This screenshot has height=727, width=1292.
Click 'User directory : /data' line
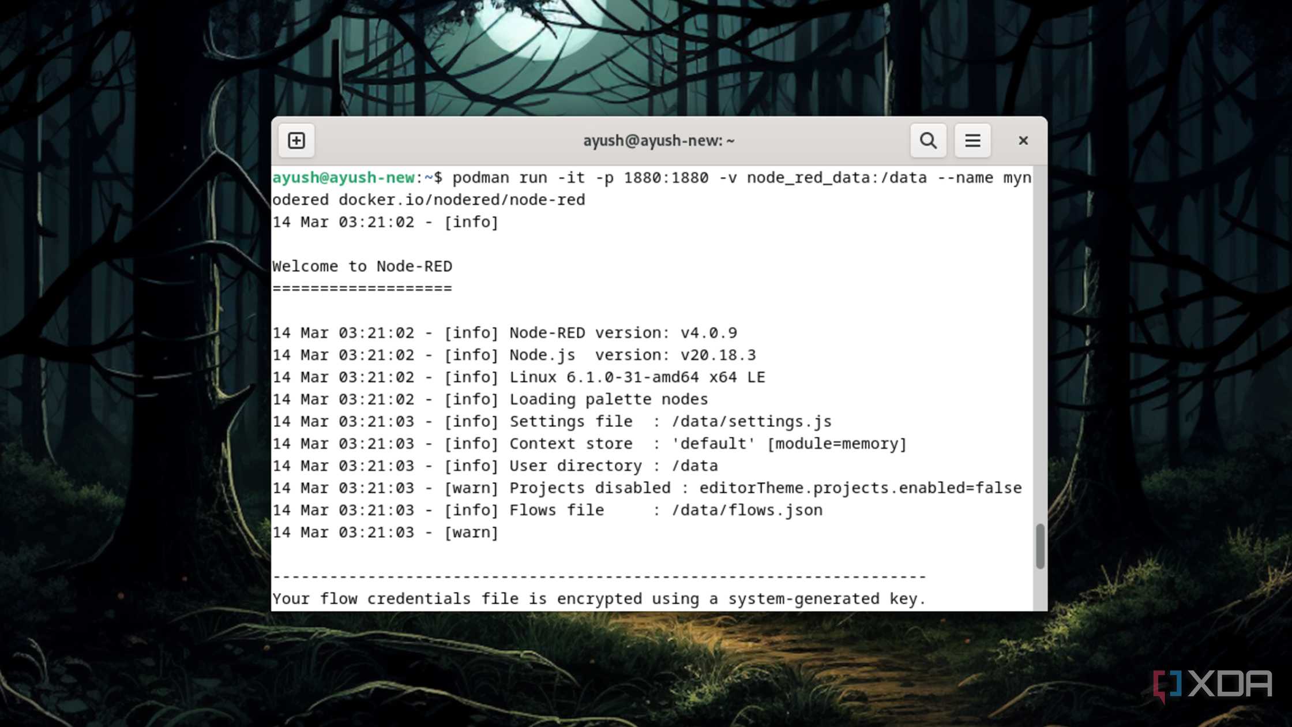pos(613,466)
